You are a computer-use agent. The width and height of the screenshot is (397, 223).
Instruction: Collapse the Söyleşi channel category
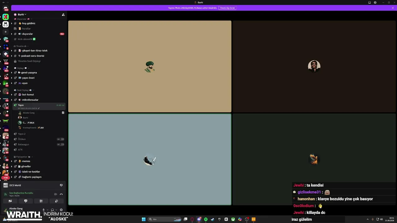21,68
